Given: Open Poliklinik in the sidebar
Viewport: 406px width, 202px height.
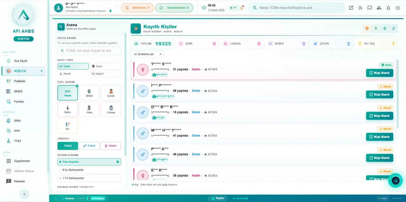Looking at the screenshot, I should (x=23, y=81).
